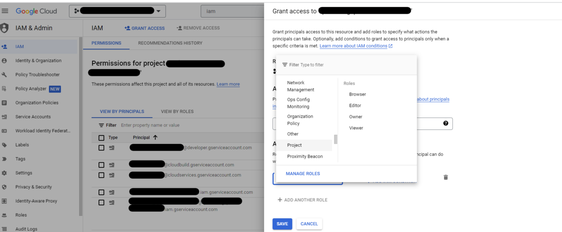Check the cloudservices.gserviceaccount.com row checkbox

click(101, 175)
